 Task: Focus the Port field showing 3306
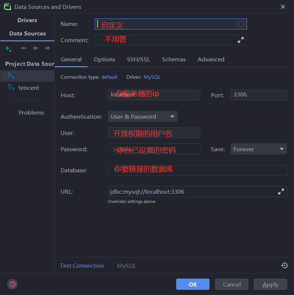point(259,95)
